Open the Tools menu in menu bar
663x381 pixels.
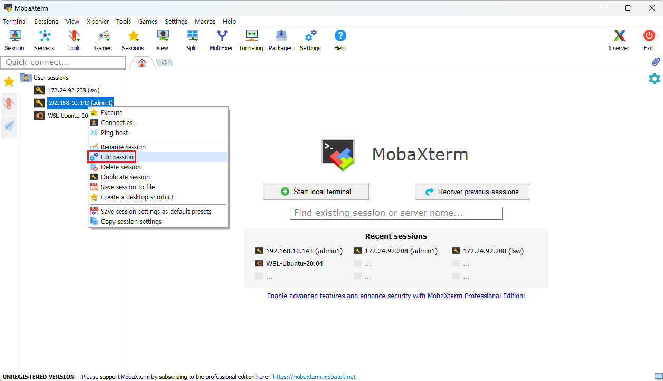(x=124, y=22)
